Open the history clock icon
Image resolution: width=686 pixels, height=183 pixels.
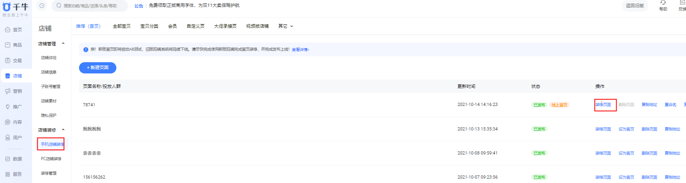(42, 6)
